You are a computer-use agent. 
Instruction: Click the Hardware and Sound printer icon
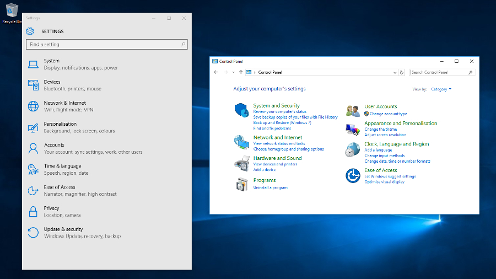tap(241, 163)
